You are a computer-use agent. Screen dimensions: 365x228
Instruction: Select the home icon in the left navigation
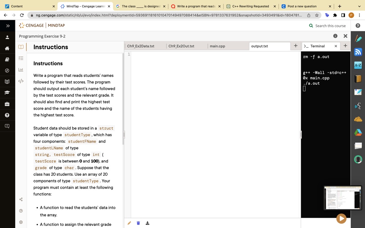(x=7, y=49)
